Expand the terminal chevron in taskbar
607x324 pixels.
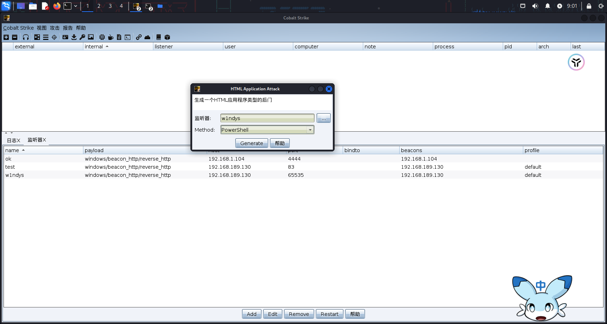(x=76, y=6)
